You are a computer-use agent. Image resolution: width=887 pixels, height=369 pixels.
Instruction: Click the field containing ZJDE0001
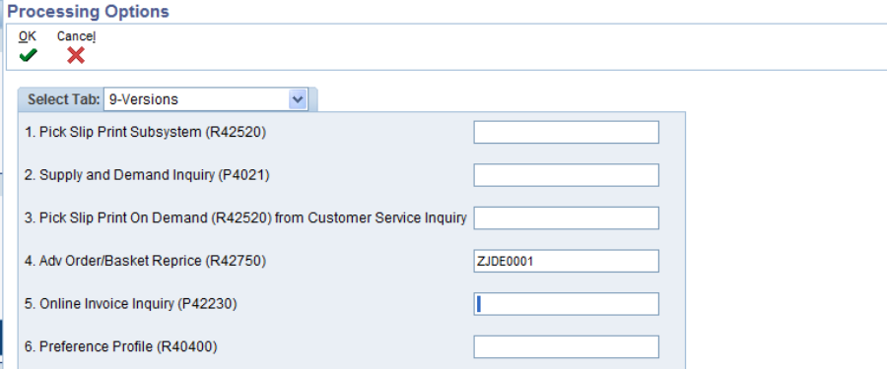pyautogui.click(x=567, y=261)
